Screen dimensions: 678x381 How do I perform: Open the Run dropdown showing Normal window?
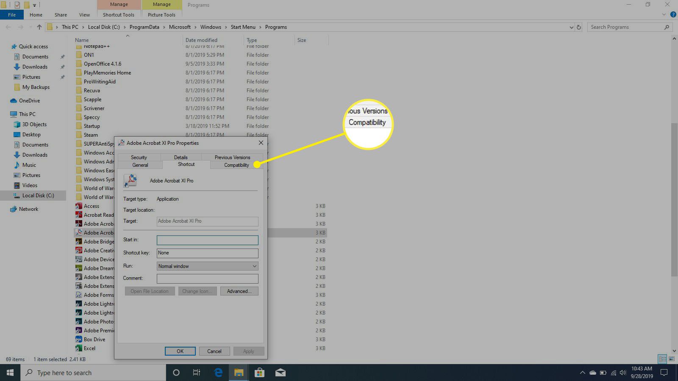tap(207, 266)
